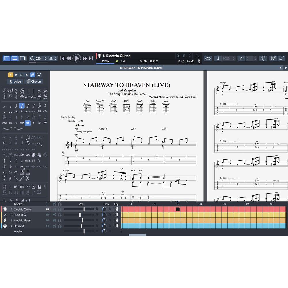
Task: Open the EQ for the Electric Guitar track
Action: [116, 209]
